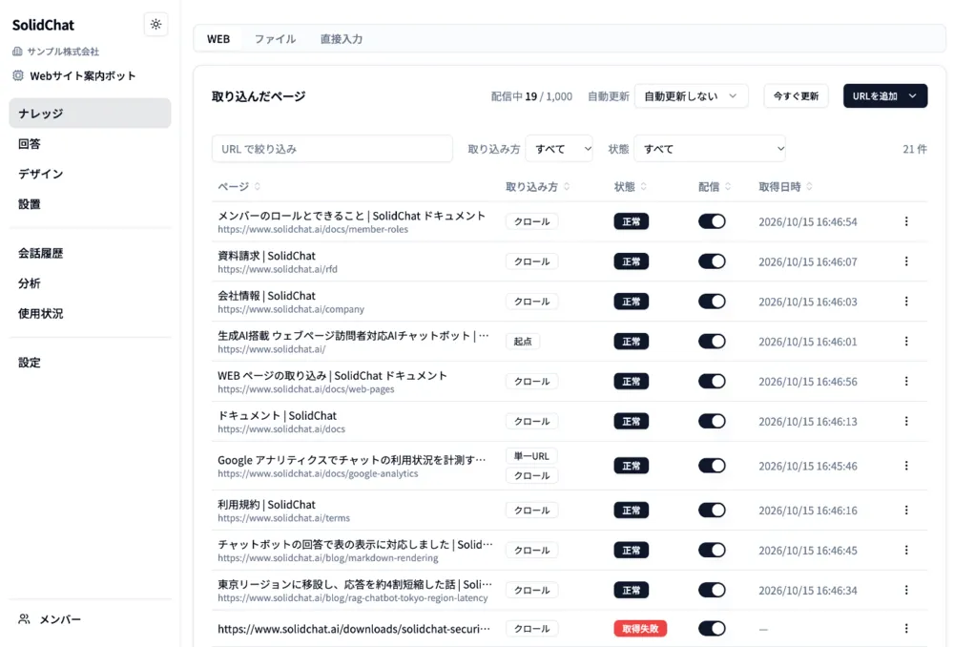Screen dimensions: 954x647
Task: Open the 状態 filter dropdown
Action: [x=710, y=149]
